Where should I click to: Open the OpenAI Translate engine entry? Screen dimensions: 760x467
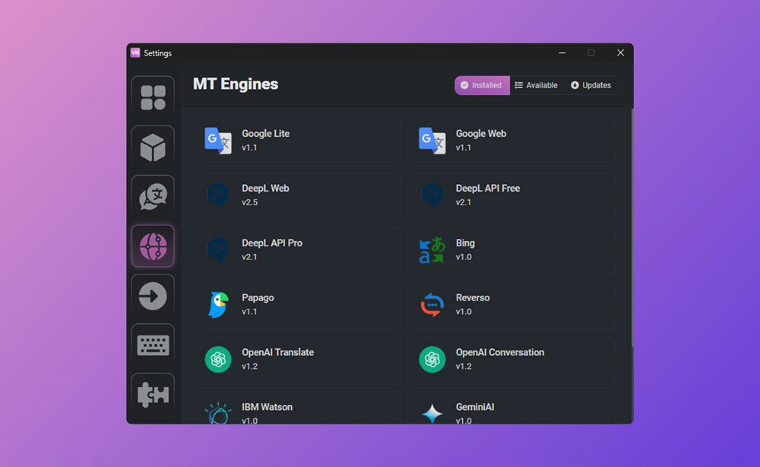tap(297, 361)
